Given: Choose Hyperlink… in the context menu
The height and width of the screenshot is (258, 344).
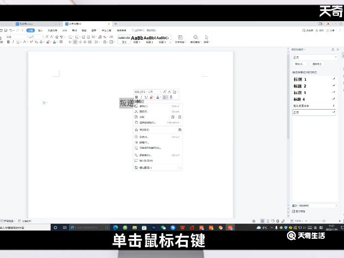Looking at the screenshot, I should click(158, 155).
